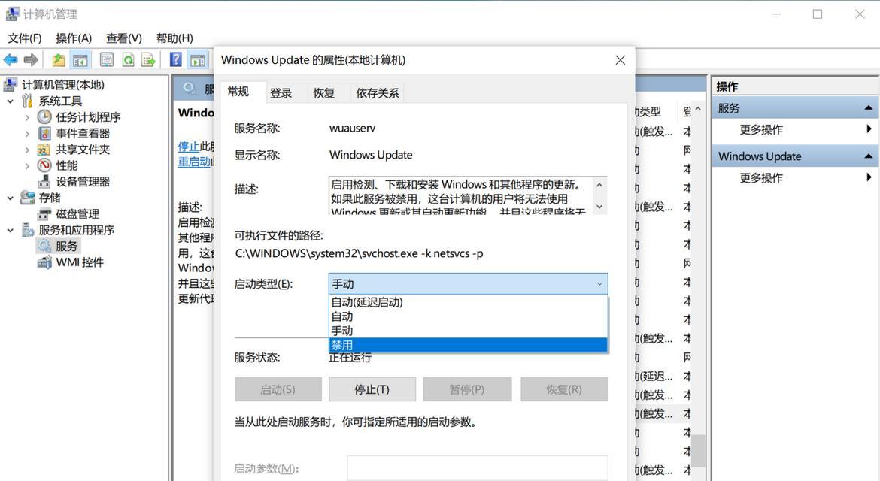Click the export list toolbar icon
Viewport: 880px width, 481px height.
pos(149,59)
